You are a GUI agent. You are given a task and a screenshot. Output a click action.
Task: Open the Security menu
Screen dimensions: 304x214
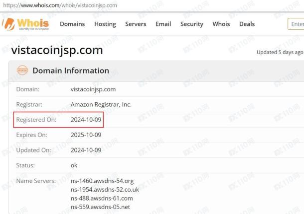click(x=192, y=24)
